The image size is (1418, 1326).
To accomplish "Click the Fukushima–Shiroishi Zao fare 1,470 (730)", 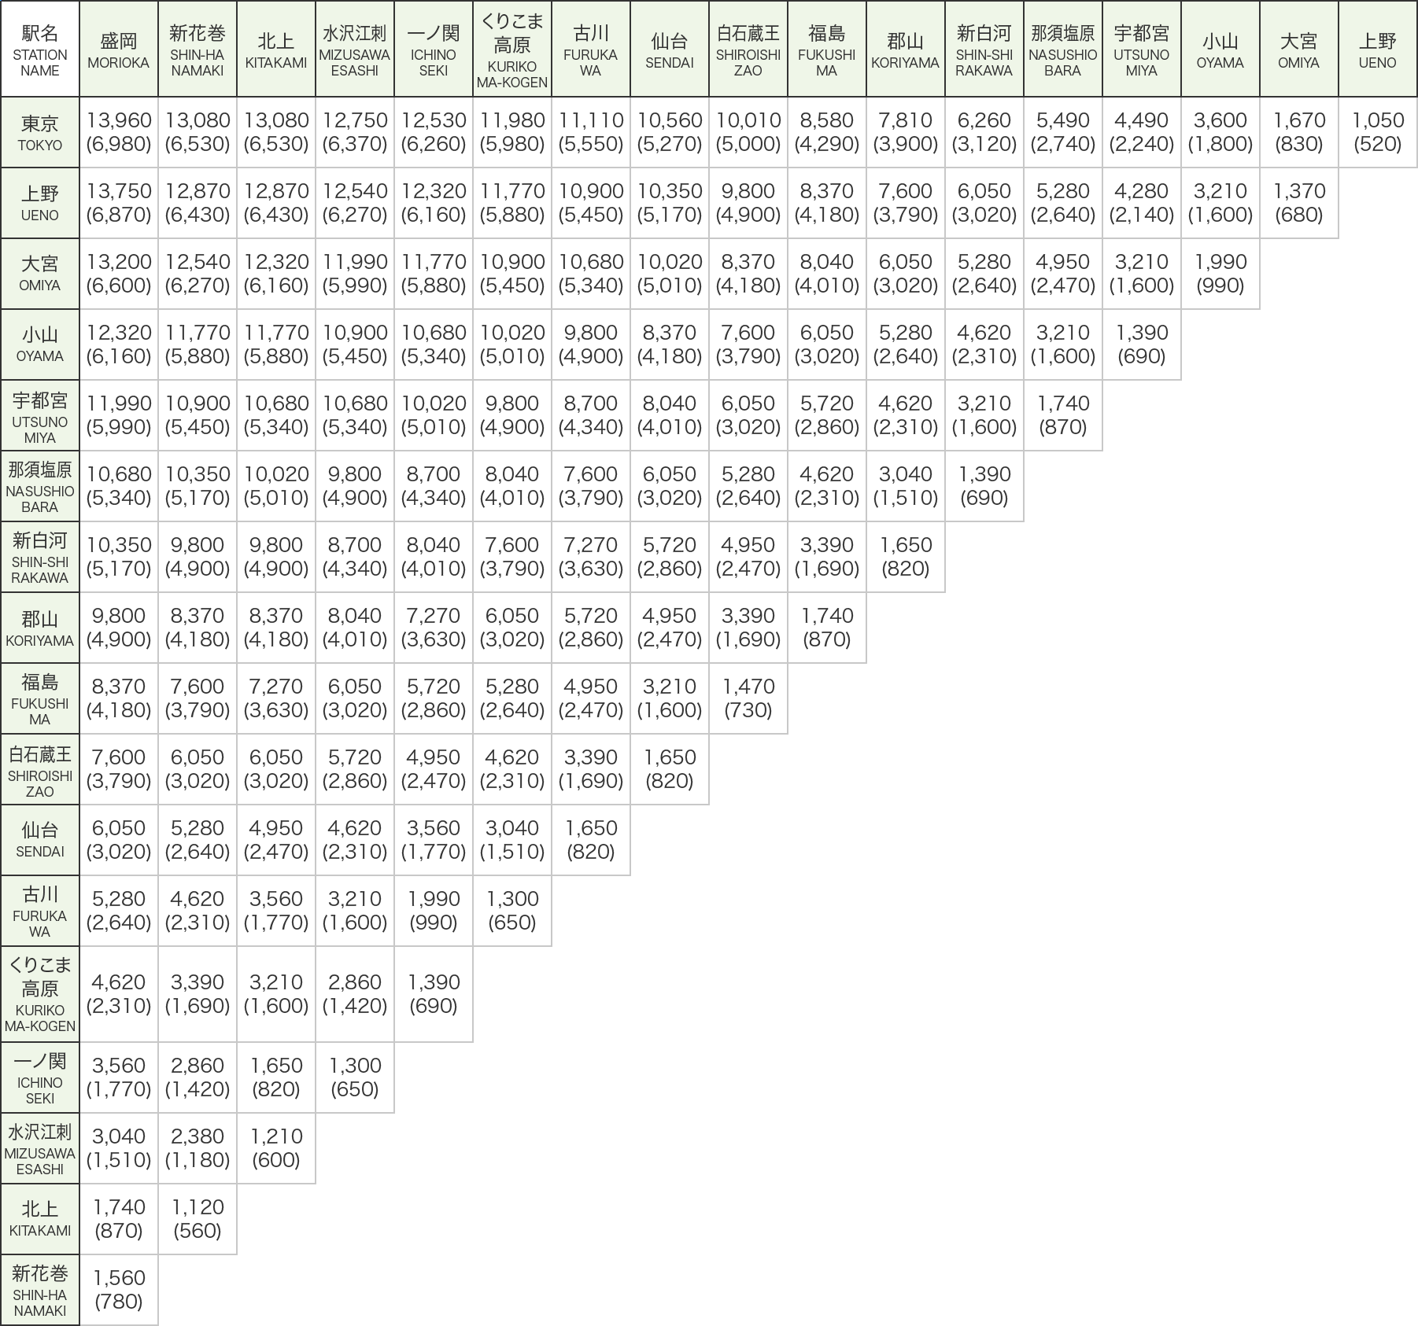I will (748, 698).
